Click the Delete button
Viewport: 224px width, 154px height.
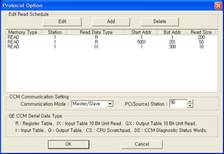tap(160, 22)
